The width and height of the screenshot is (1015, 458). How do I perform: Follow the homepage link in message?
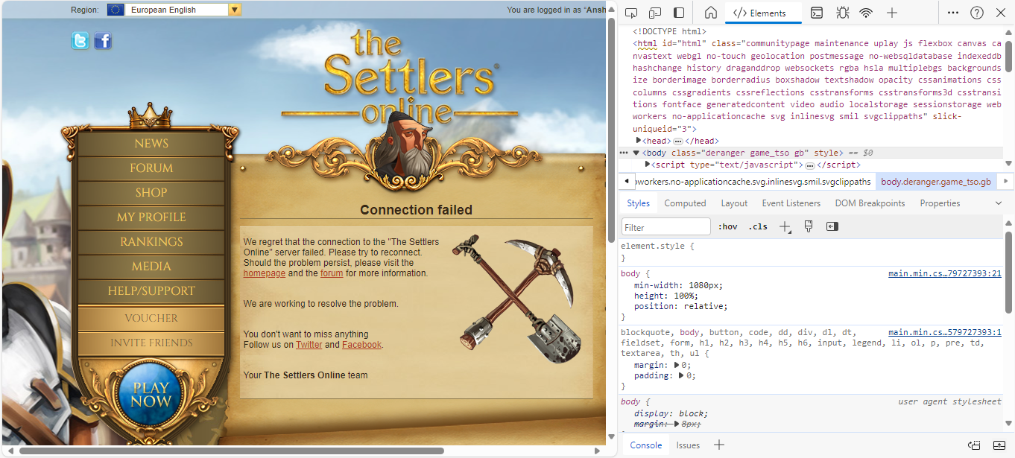(x=265, y=273)
